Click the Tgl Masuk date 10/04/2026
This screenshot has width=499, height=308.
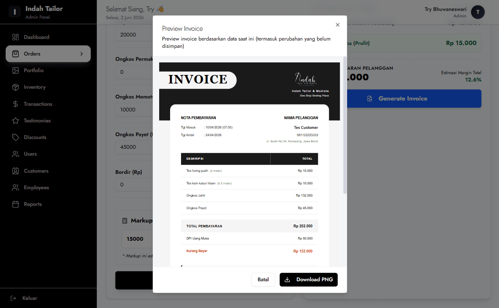[x=219, y=127]
